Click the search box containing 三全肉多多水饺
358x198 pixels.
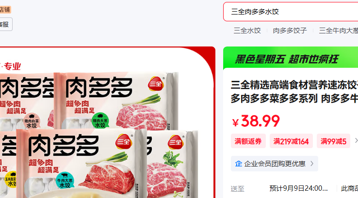291,12
